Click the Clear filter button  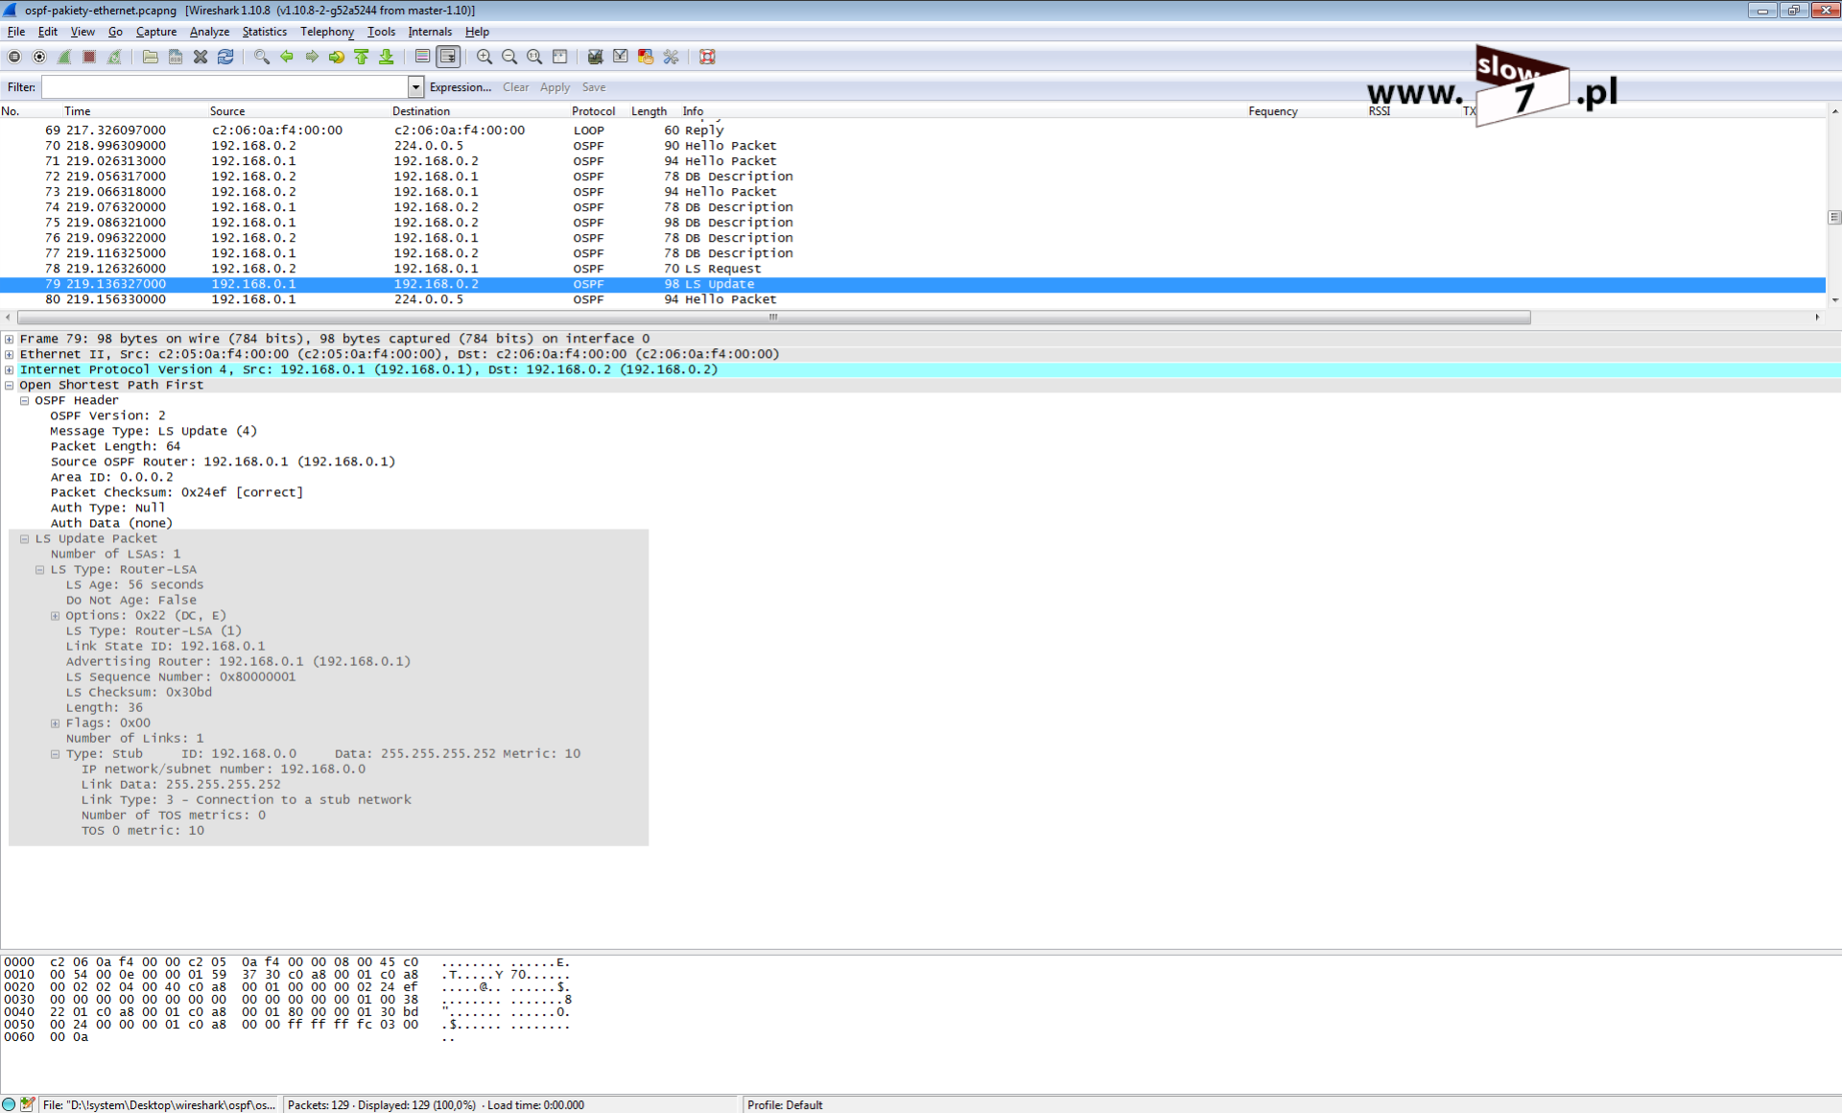click(x=515, y=87)
